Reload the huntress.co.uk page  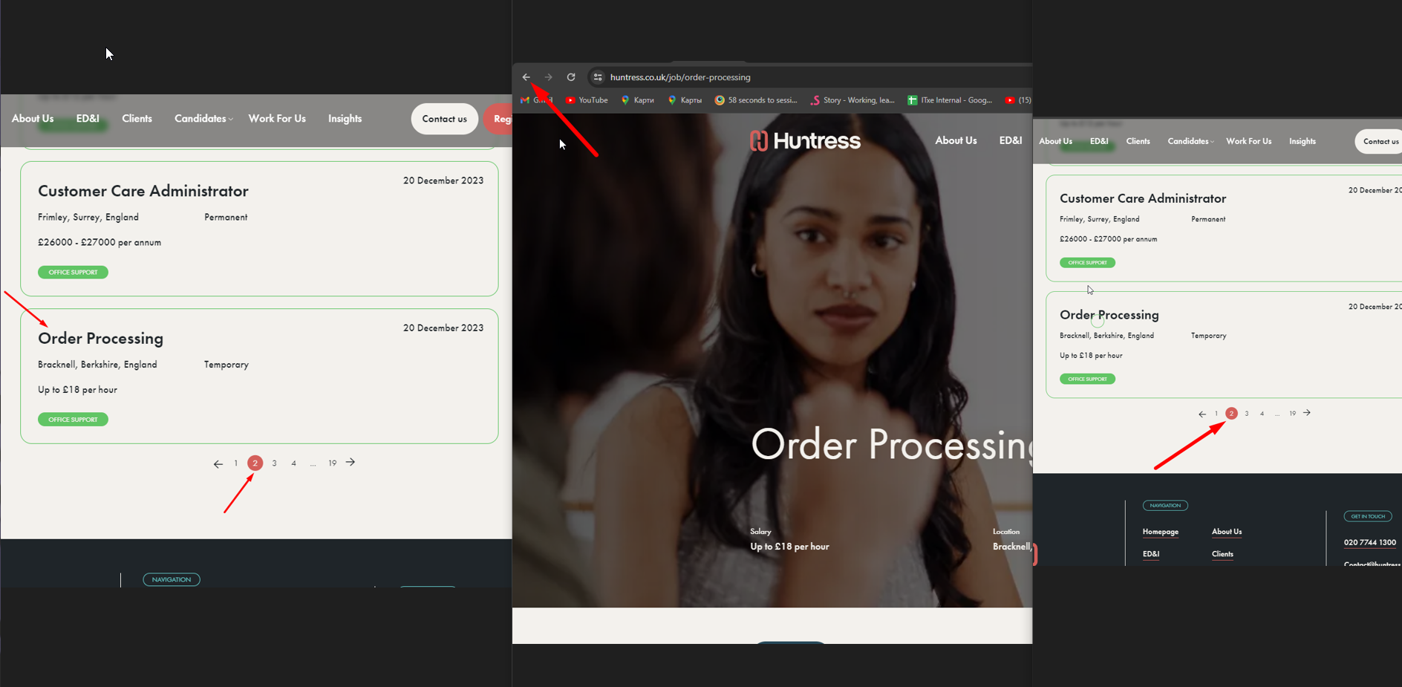[571, 77]
